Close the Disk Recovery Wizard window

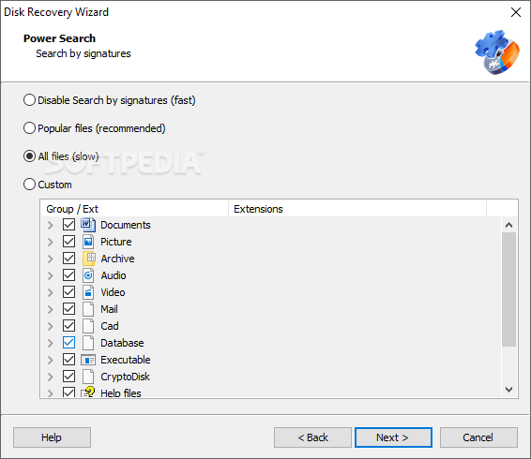(516, 12)
